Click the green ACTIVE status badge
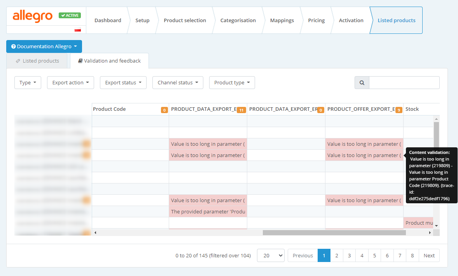458x276 pixels. tap(70, 16)
